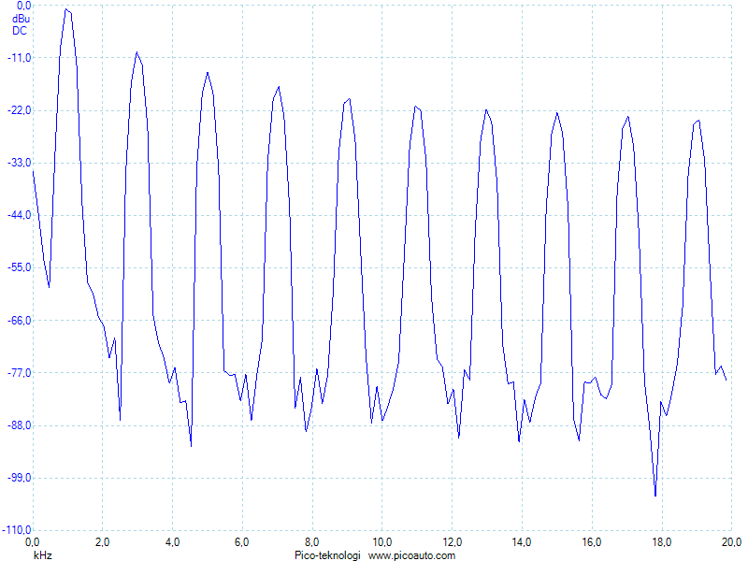Click the fundamental peak near 1 kHz
This screenshot has height=561, width=748.
[66, 9]
